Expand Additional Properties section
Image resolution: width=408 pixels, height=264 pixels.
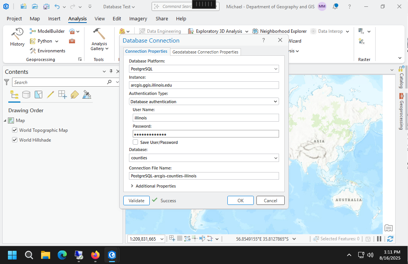pos(153,186)
